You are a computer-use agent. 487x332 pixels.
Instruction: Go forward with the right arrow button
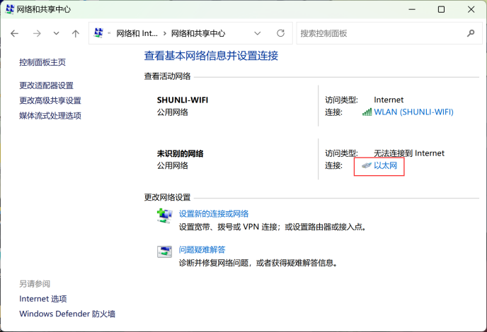(x=37, y=33)
